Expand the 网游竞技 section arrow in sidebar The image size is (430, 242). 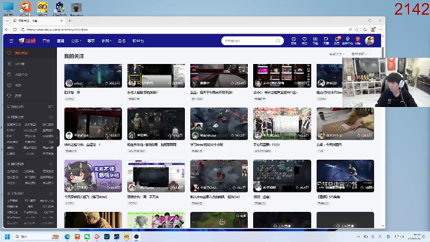[51, 117]
